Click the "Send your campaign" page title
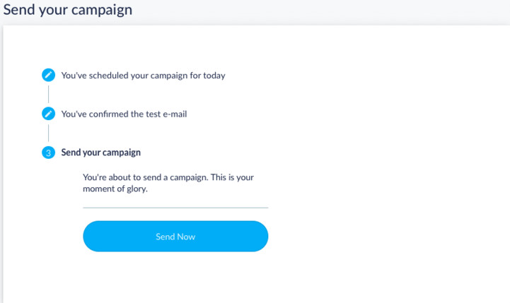The image size is (510, 303). pos(68,10)
